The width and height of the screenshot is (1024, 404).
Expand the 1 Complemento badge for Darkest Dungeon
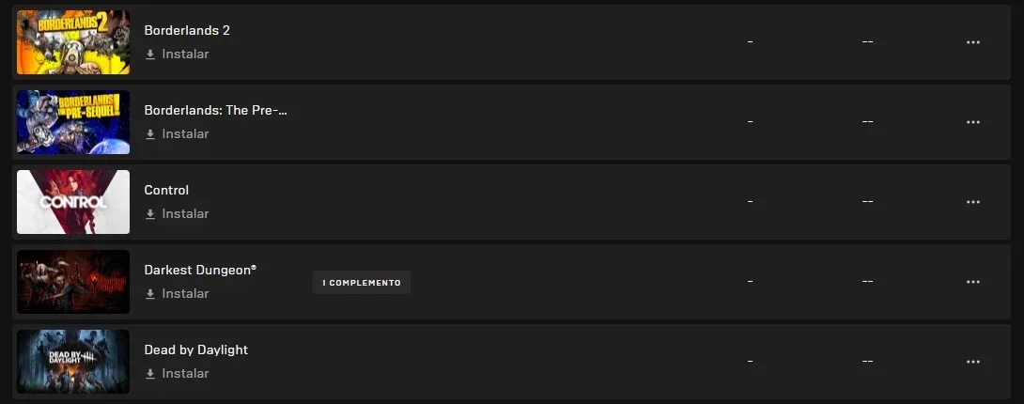[361, 283]
